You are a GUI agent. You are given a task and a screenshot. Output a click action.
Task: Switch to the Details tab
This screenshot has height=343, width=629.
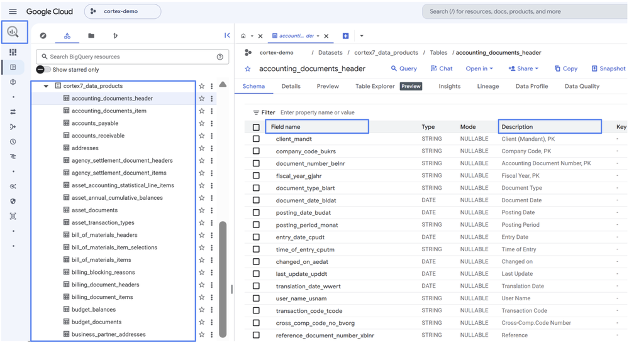[x=291, y=86]
